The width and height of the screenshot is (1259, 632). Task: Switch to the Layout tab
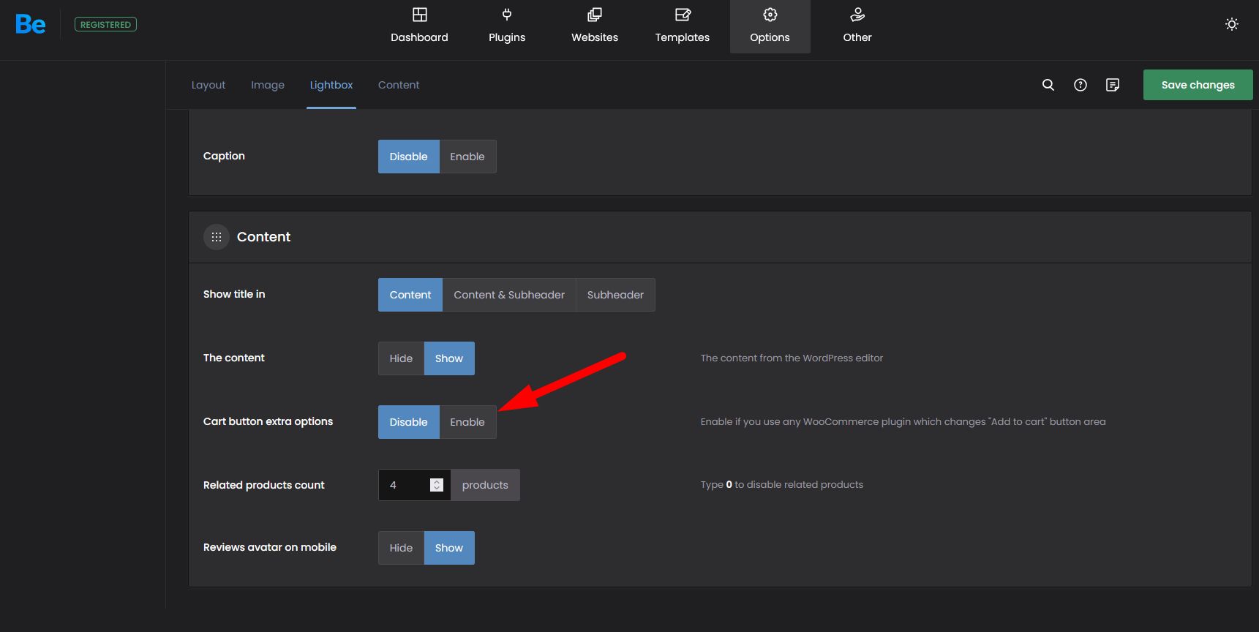(208, 85)
